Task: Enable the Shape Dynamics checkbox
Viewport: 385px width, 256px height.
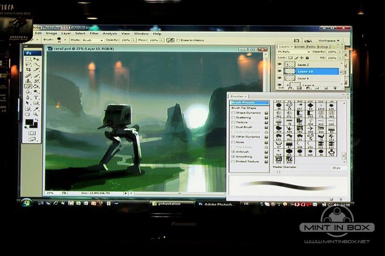Action: click(x=233, y=113)
